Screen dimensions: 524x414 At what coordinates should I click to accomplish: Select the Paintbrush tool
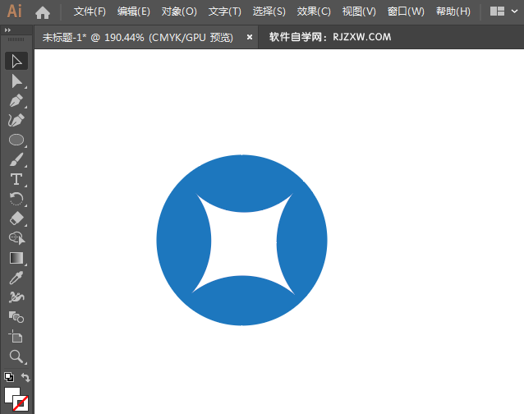[x=16, y=159]
